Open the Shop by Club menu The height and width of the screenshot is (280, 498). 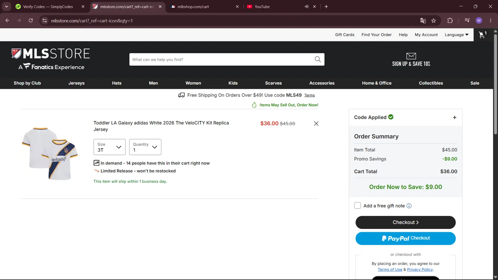tap(27, 83)
